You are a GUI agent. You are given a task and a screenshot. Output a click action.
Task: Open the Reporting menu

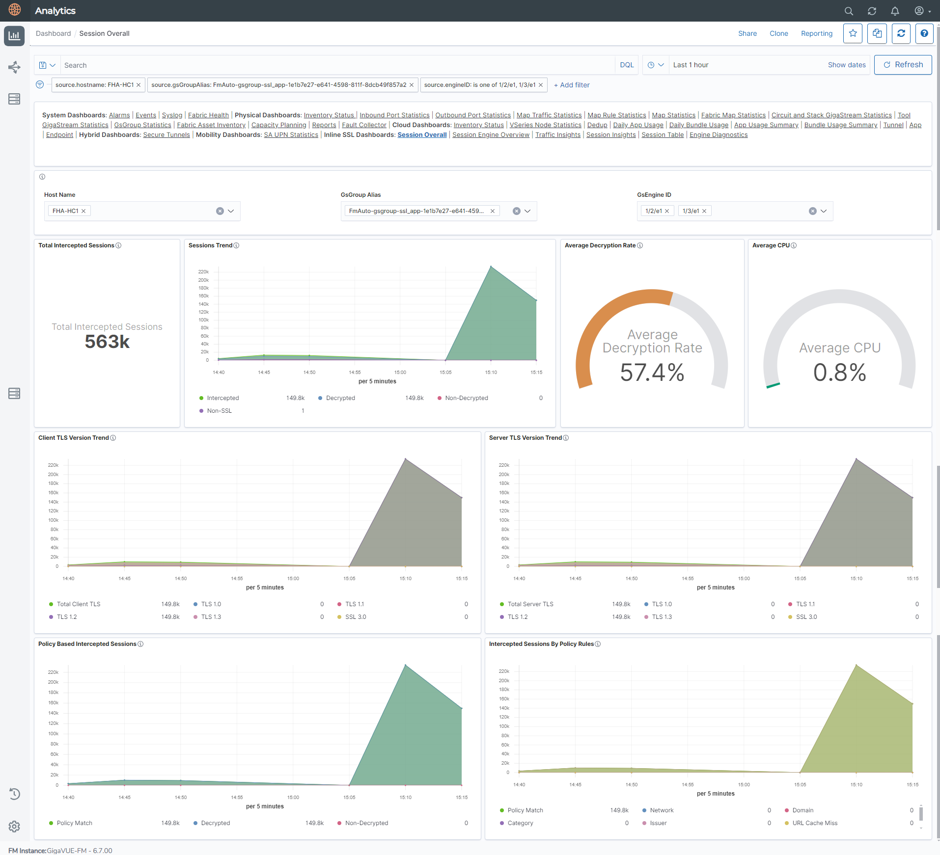coord(816,33)
